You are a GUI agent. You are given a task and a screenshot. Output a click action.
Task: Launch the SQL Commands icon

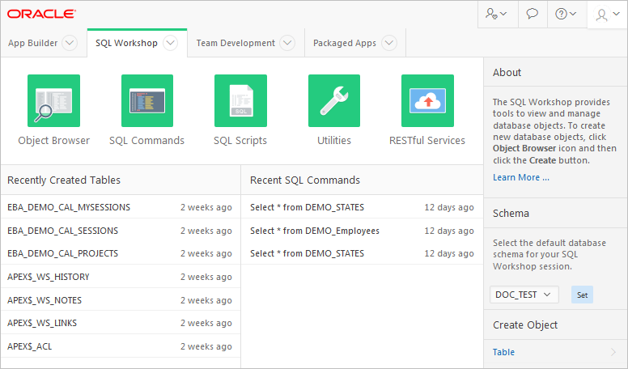pos(147,101)
